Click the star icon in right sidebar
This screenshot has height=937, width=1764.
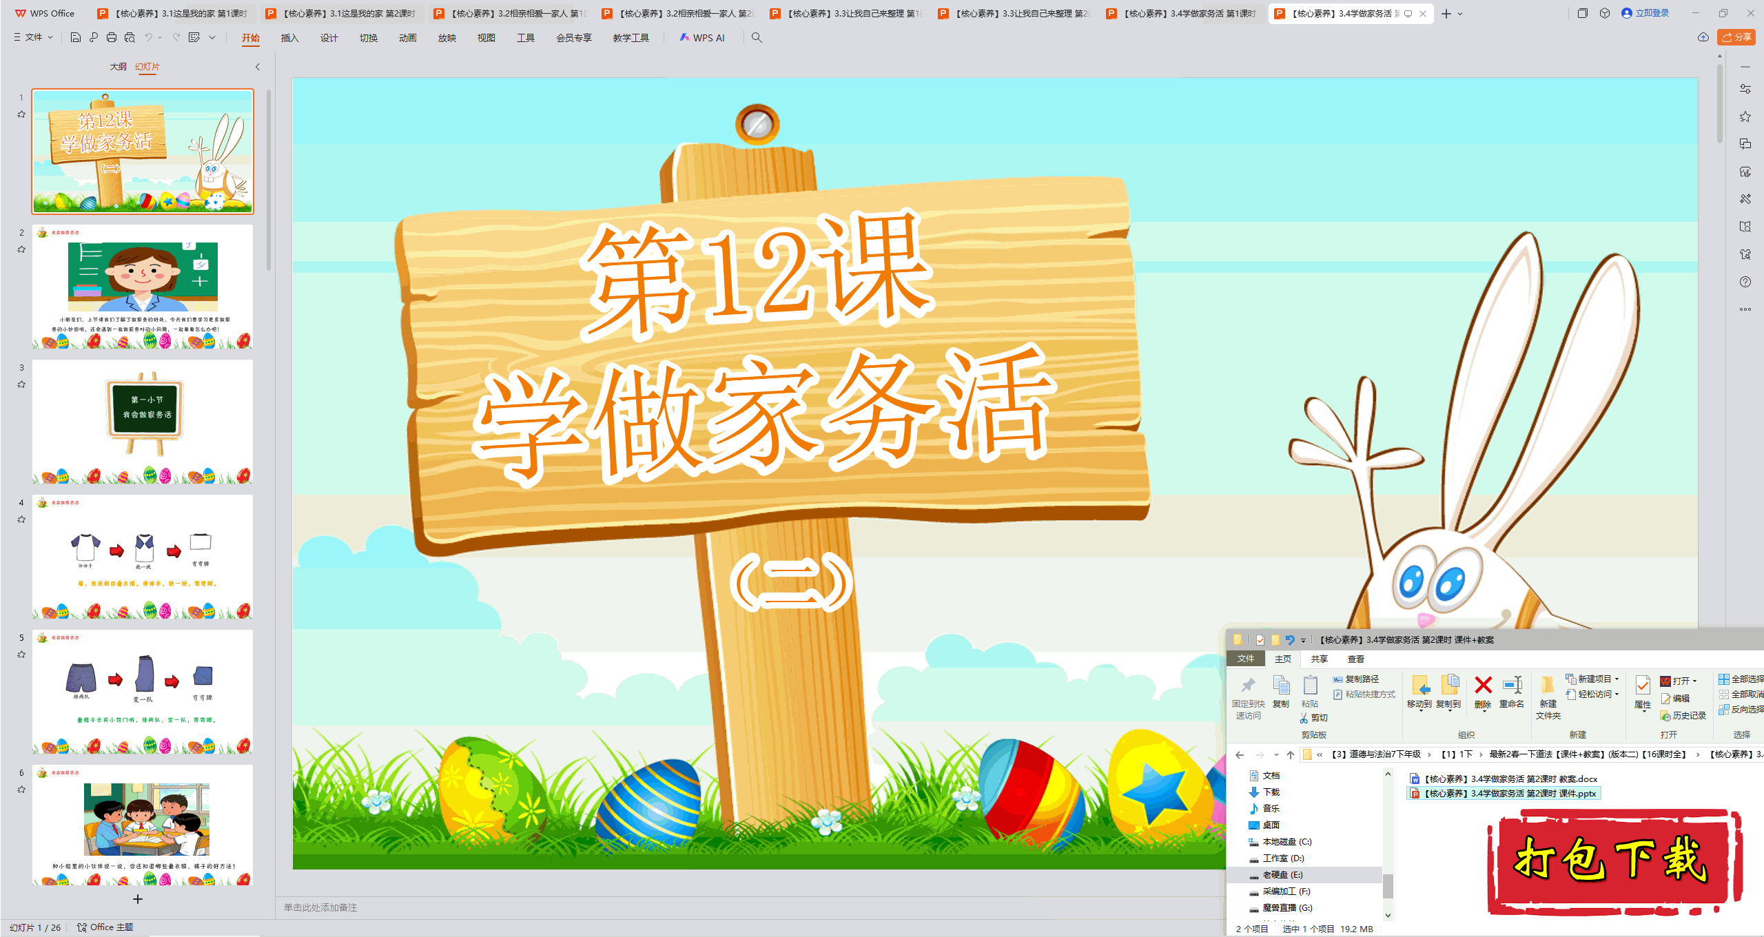1745,116
